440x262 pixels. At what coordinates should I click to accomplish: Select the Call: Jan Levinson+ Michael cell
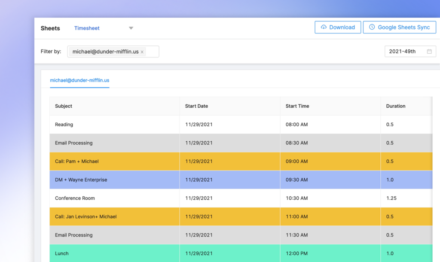pyautogui.click(x=114, y=216)
